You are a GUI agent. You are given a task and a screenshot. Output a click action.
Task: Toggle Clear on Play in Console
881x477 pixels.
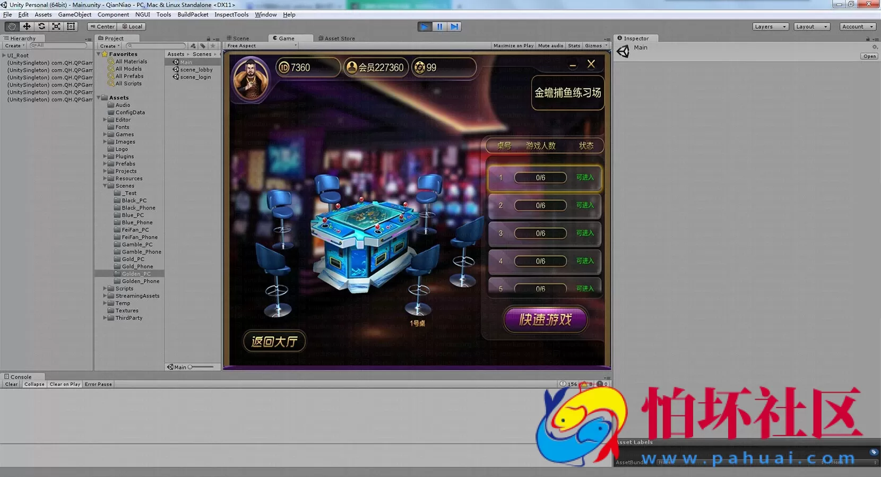[65, 384]
